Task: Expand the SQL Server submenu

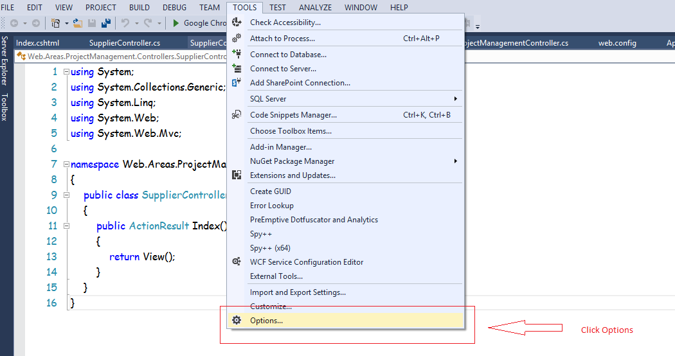Action: pos(455,99)
